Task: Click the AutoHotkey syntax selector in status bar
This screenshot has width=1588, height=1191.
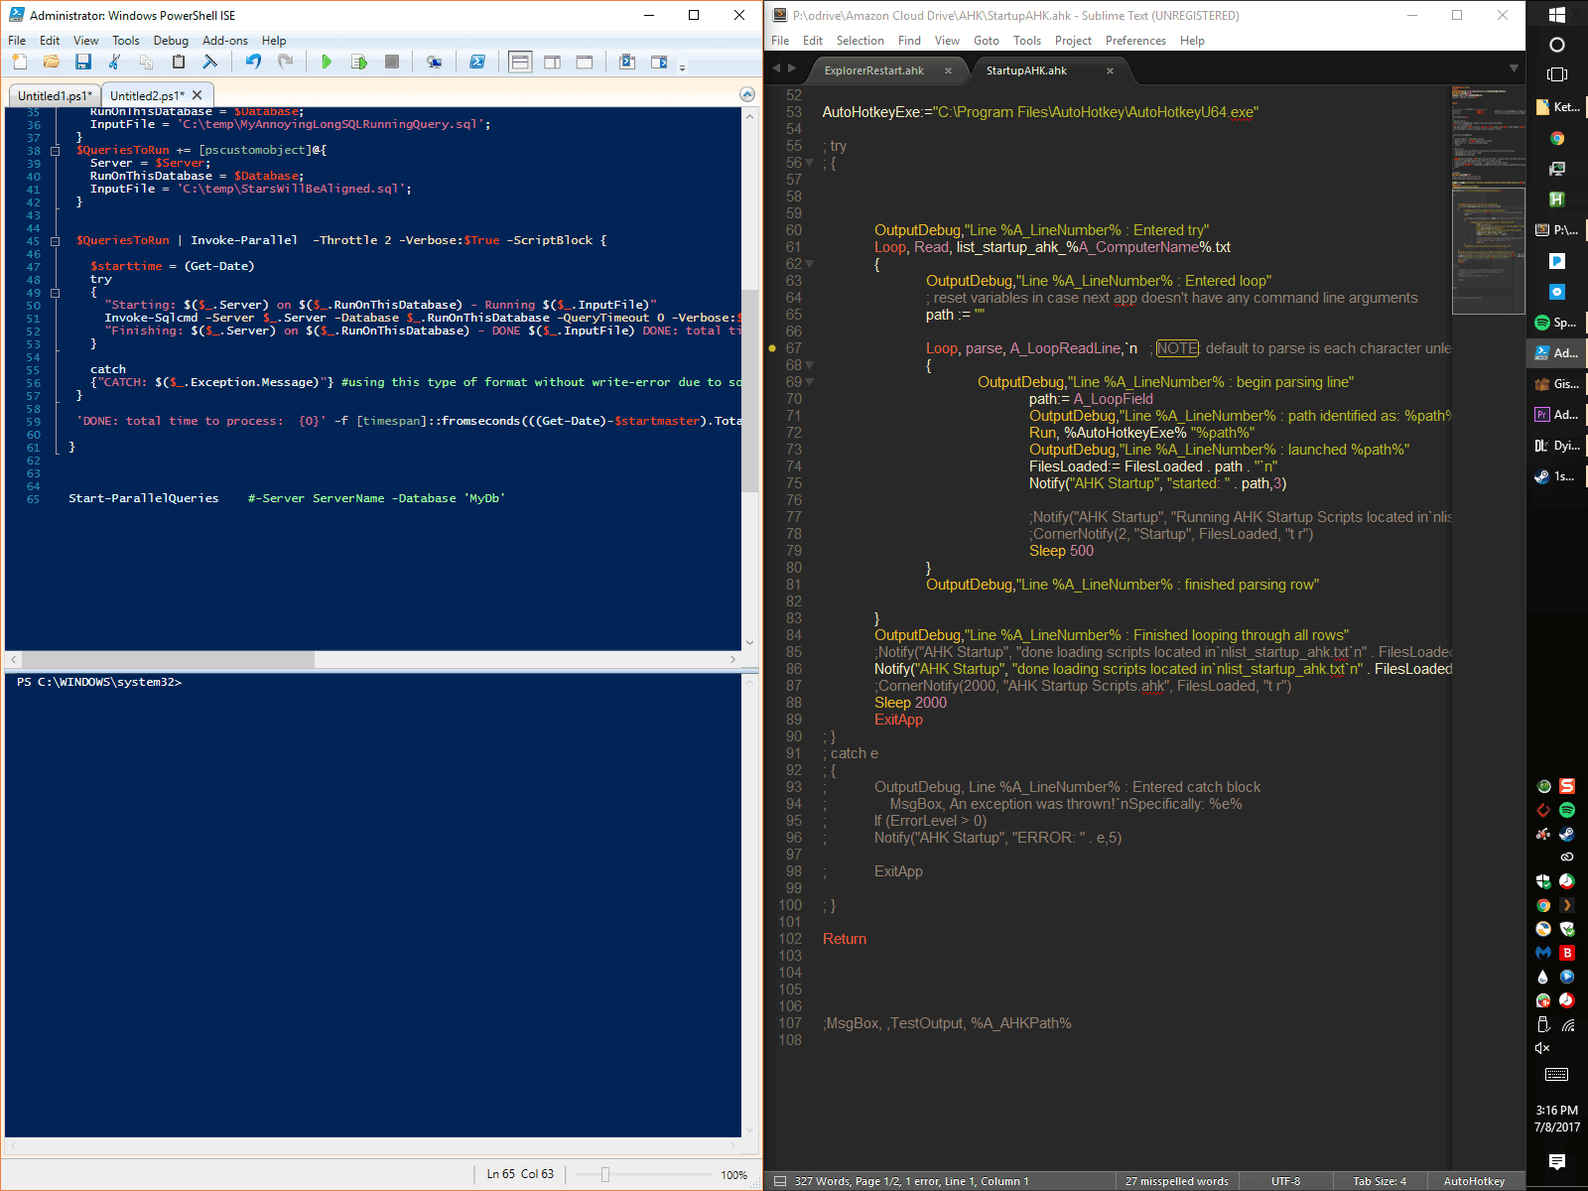Action: 1474,1181
